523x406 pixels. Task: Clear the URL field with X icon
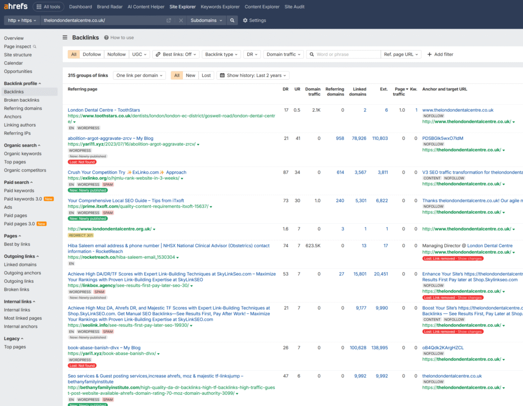point(181,20)
